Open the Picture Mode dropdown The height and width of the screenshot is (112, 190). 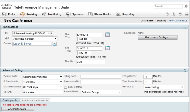(x=42, y=77)
